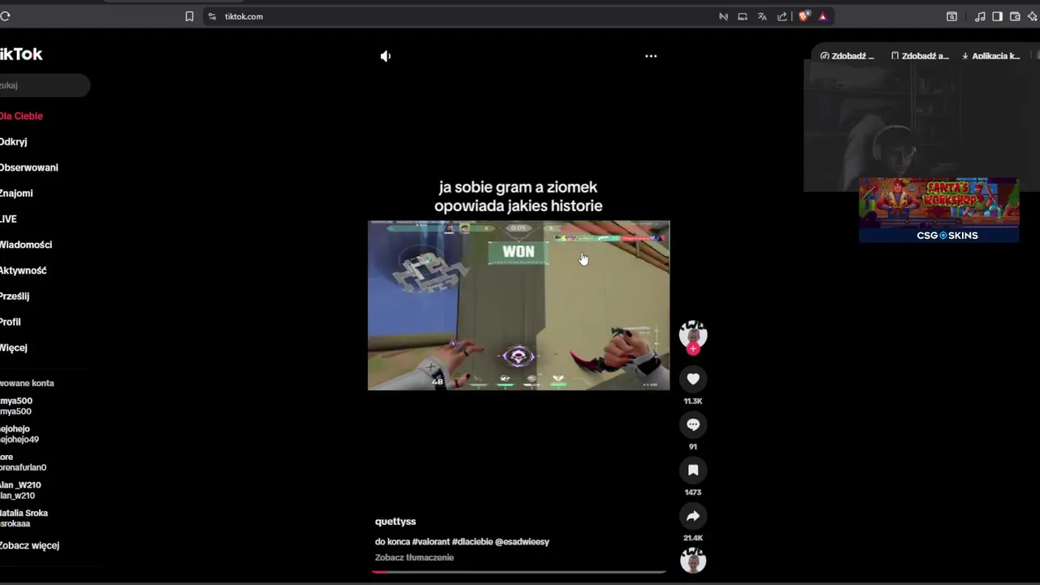Screen dimensions: 1040x585
Task: Open the sound disc avatar below share
Action: [693, 561]
